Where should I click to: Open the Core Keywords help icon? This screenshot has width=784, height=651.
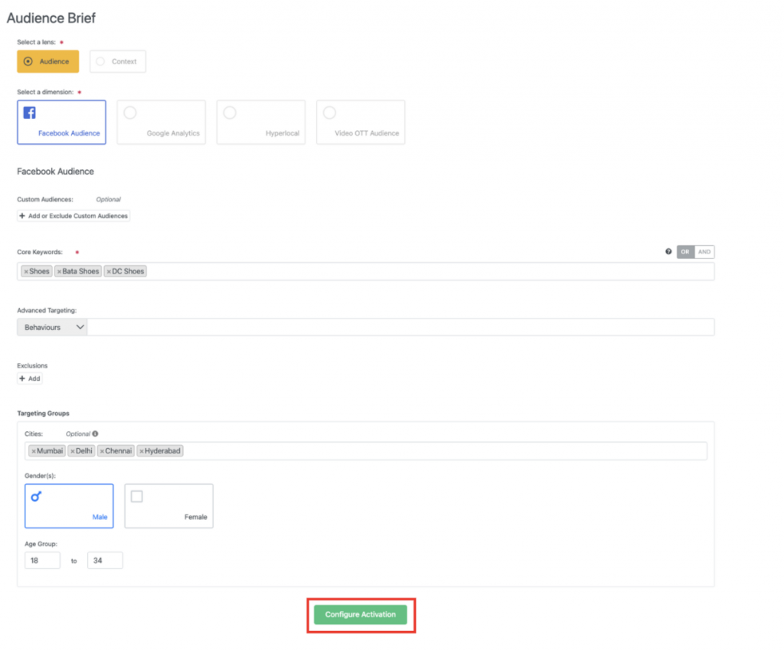[x=668, y=251]
